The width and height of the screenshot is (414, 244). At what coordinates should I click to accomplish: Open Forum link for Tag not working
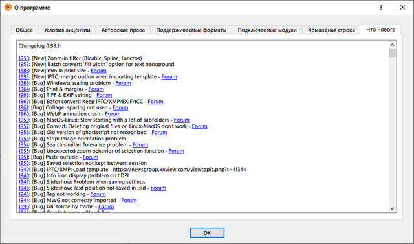point(98,194)
